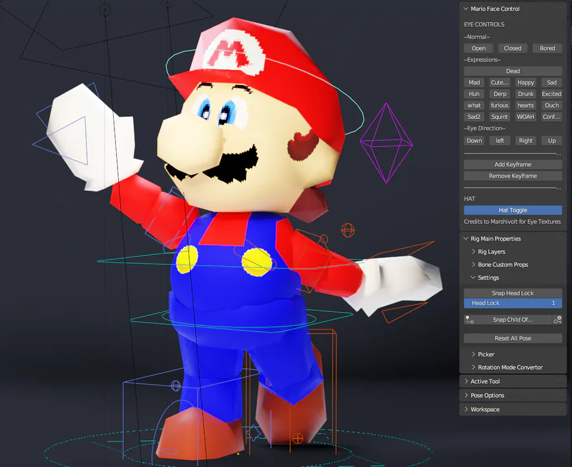The height and width of the screenshot is (467, 572).
Task: Expand the Picker section
Action: click(x=473, y=355)
